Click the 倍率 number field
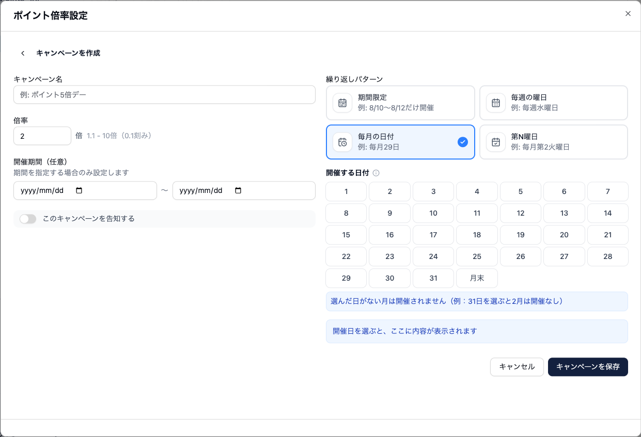 (42, 136)
